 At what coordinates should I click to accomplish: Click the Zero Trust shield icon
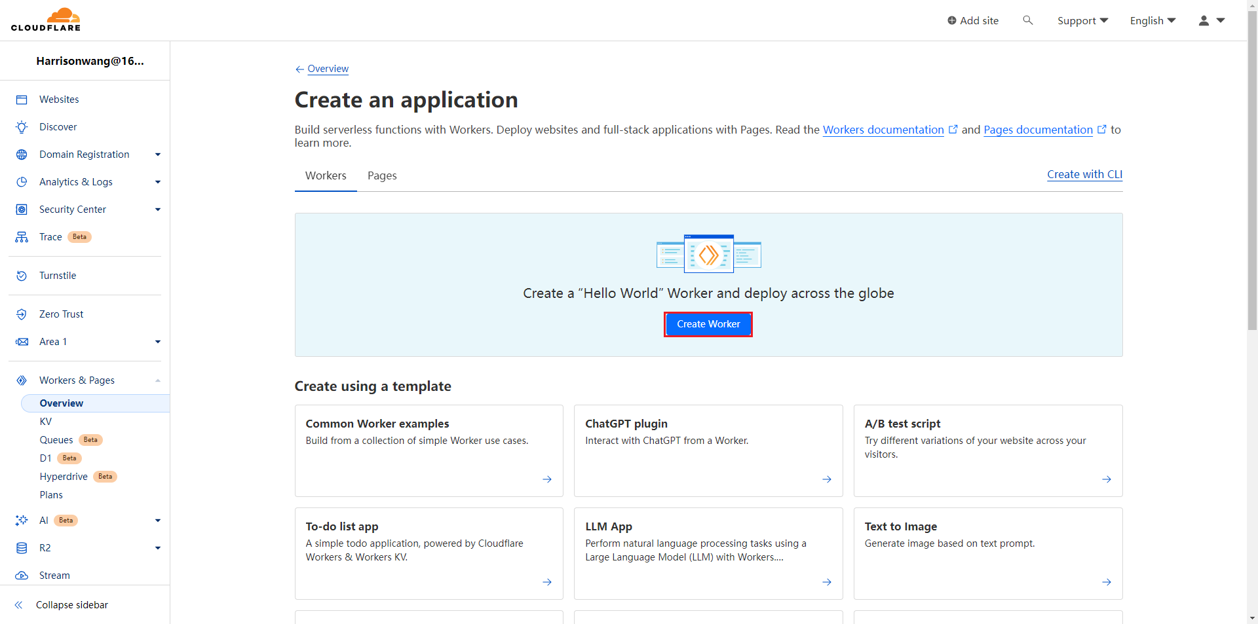pos(22,314)
